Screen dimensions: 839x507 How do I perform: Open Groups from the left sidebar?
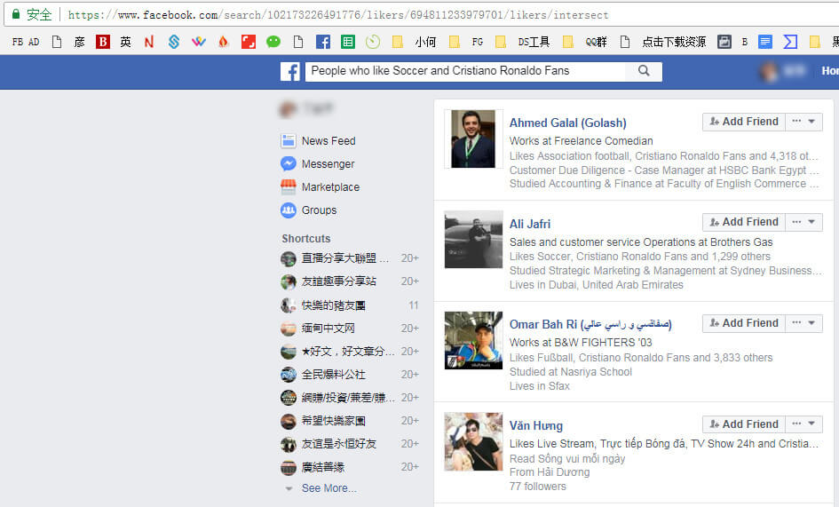pyautogui.click(x=319, y=210)
